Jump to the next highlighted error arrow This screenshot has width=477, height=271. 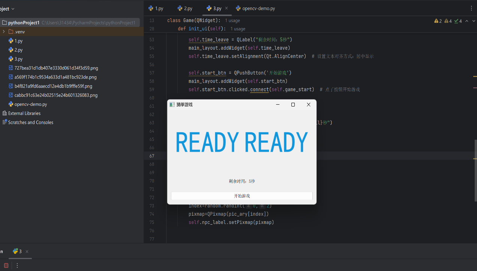473,21
